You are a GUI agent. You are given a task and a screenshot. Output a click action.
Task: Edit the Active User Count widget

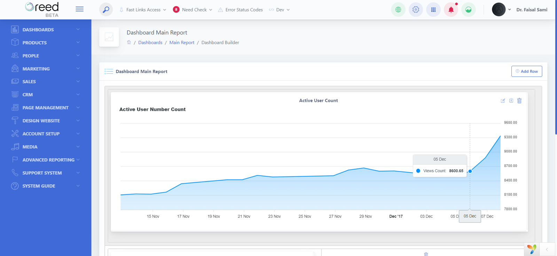coord(503,101)
